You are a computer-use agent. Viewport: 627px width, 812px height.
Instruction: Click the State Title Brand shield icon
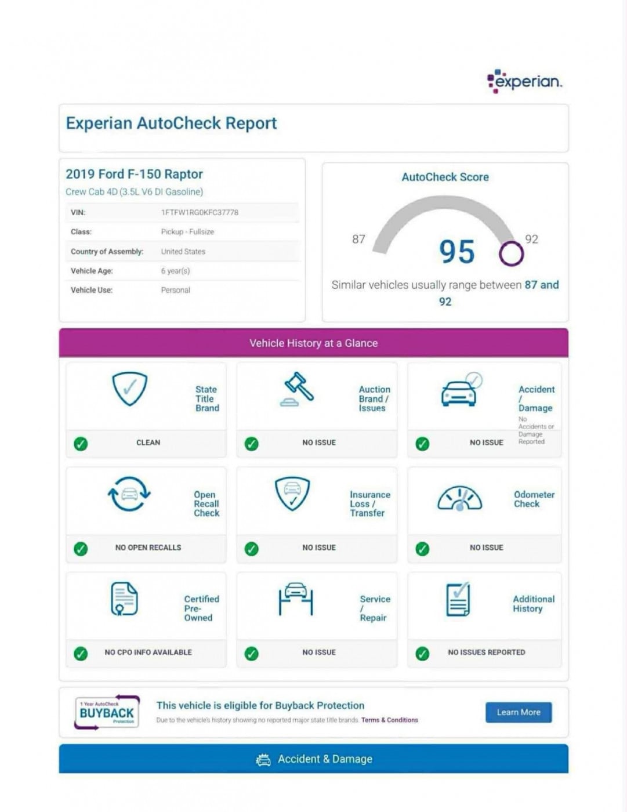click(x=129, y=389)
